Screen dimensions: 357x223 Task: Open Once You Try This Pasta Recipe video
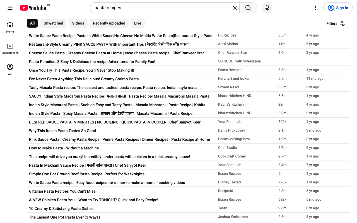(x=81, y=70)
